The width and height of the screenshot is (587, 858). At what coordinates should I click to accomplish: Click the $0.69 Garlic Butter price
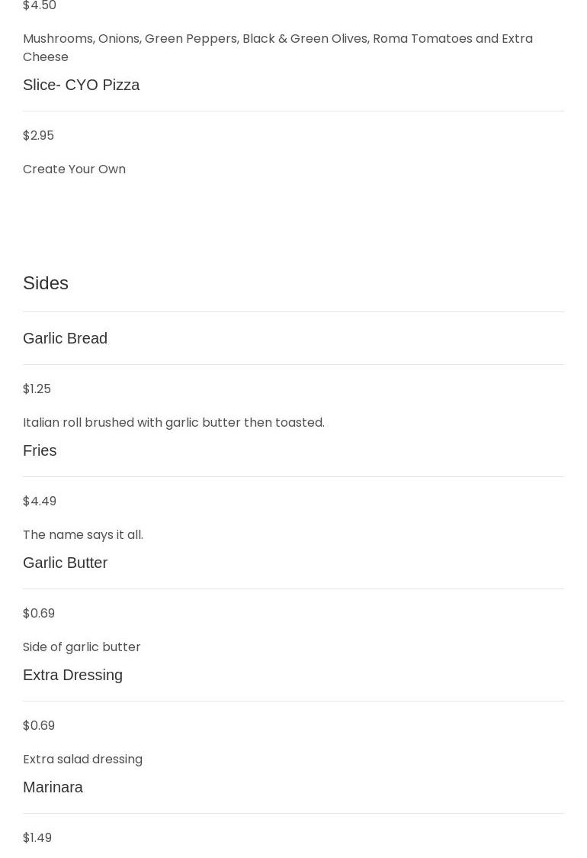tap(39, 613)
